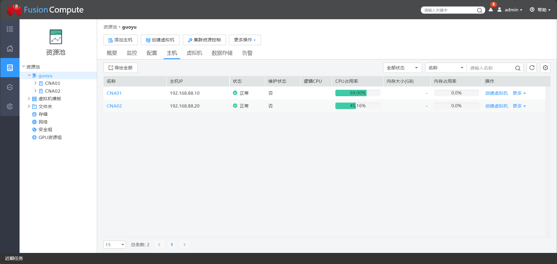The image size is (557, 264).
Task: Click the large resource pool panel icon
Action: click(56, 37)
